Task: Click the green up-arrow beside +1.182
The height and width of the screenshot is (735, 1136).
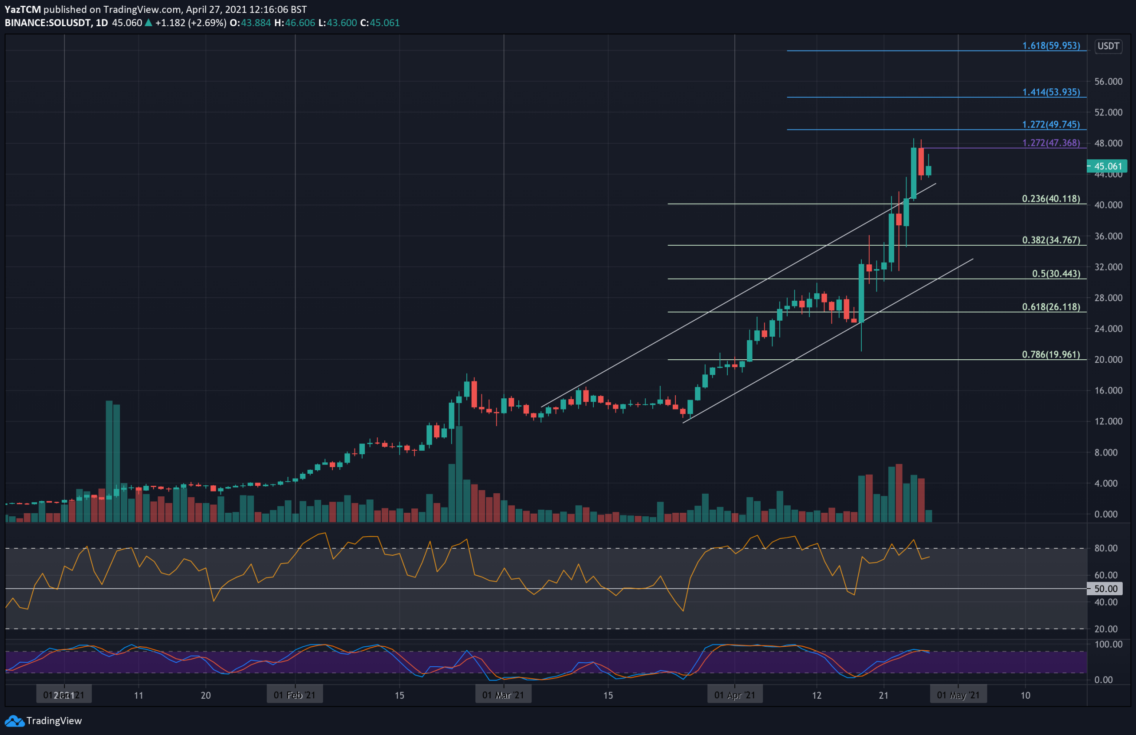Action: pos(149,23)
